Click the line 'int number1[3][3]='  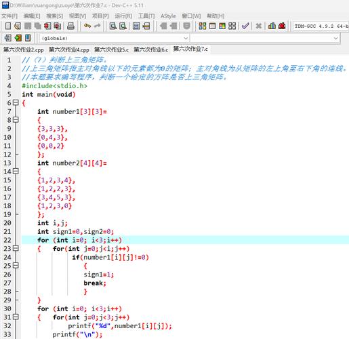72,111
